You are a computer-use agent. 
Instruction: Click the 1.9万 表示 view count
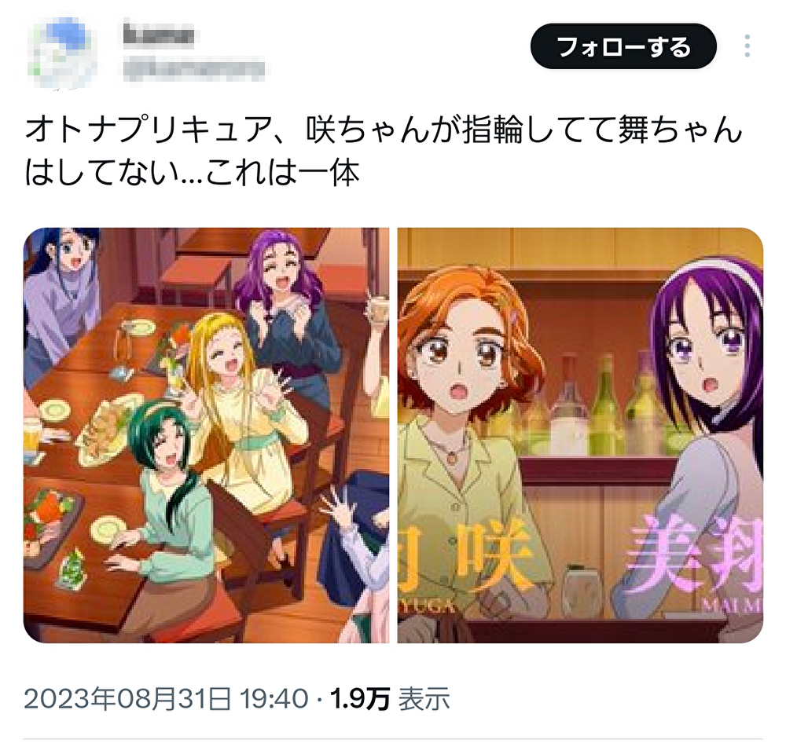point(390,698)
